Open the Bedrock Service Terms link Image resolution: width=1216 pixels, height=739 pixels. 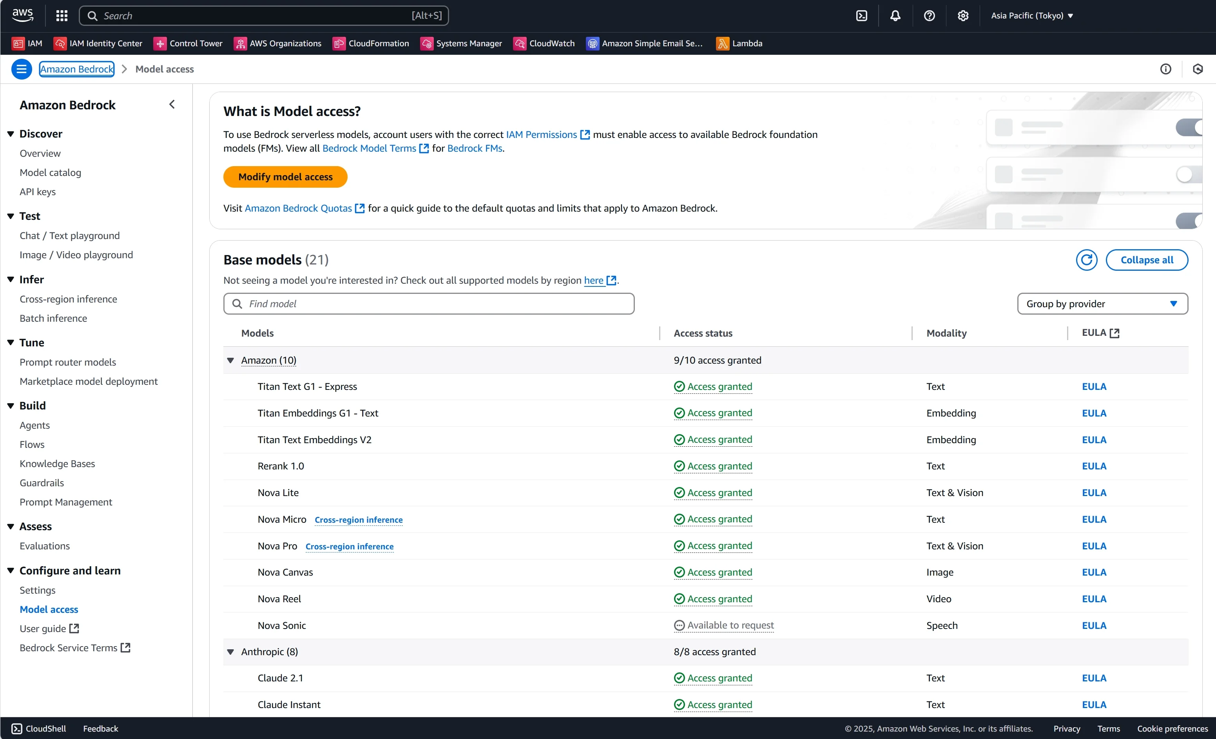pyautogui.click(x=75, y=648)
